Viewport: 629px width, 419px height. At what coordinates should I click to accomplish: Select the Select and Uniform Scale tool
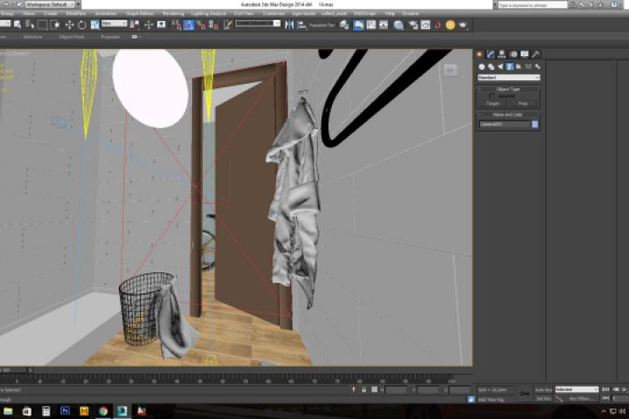point(94,24)
